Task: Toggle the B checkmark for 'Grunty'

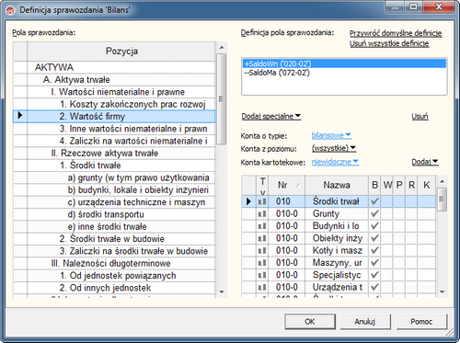Action: pyautogui.click(x=374, y=213)
